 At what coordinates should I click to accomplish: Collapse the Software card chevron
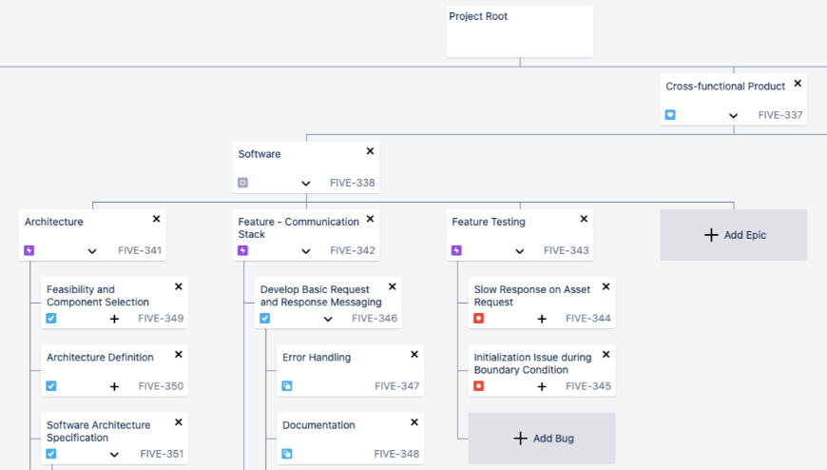point(306,183)
